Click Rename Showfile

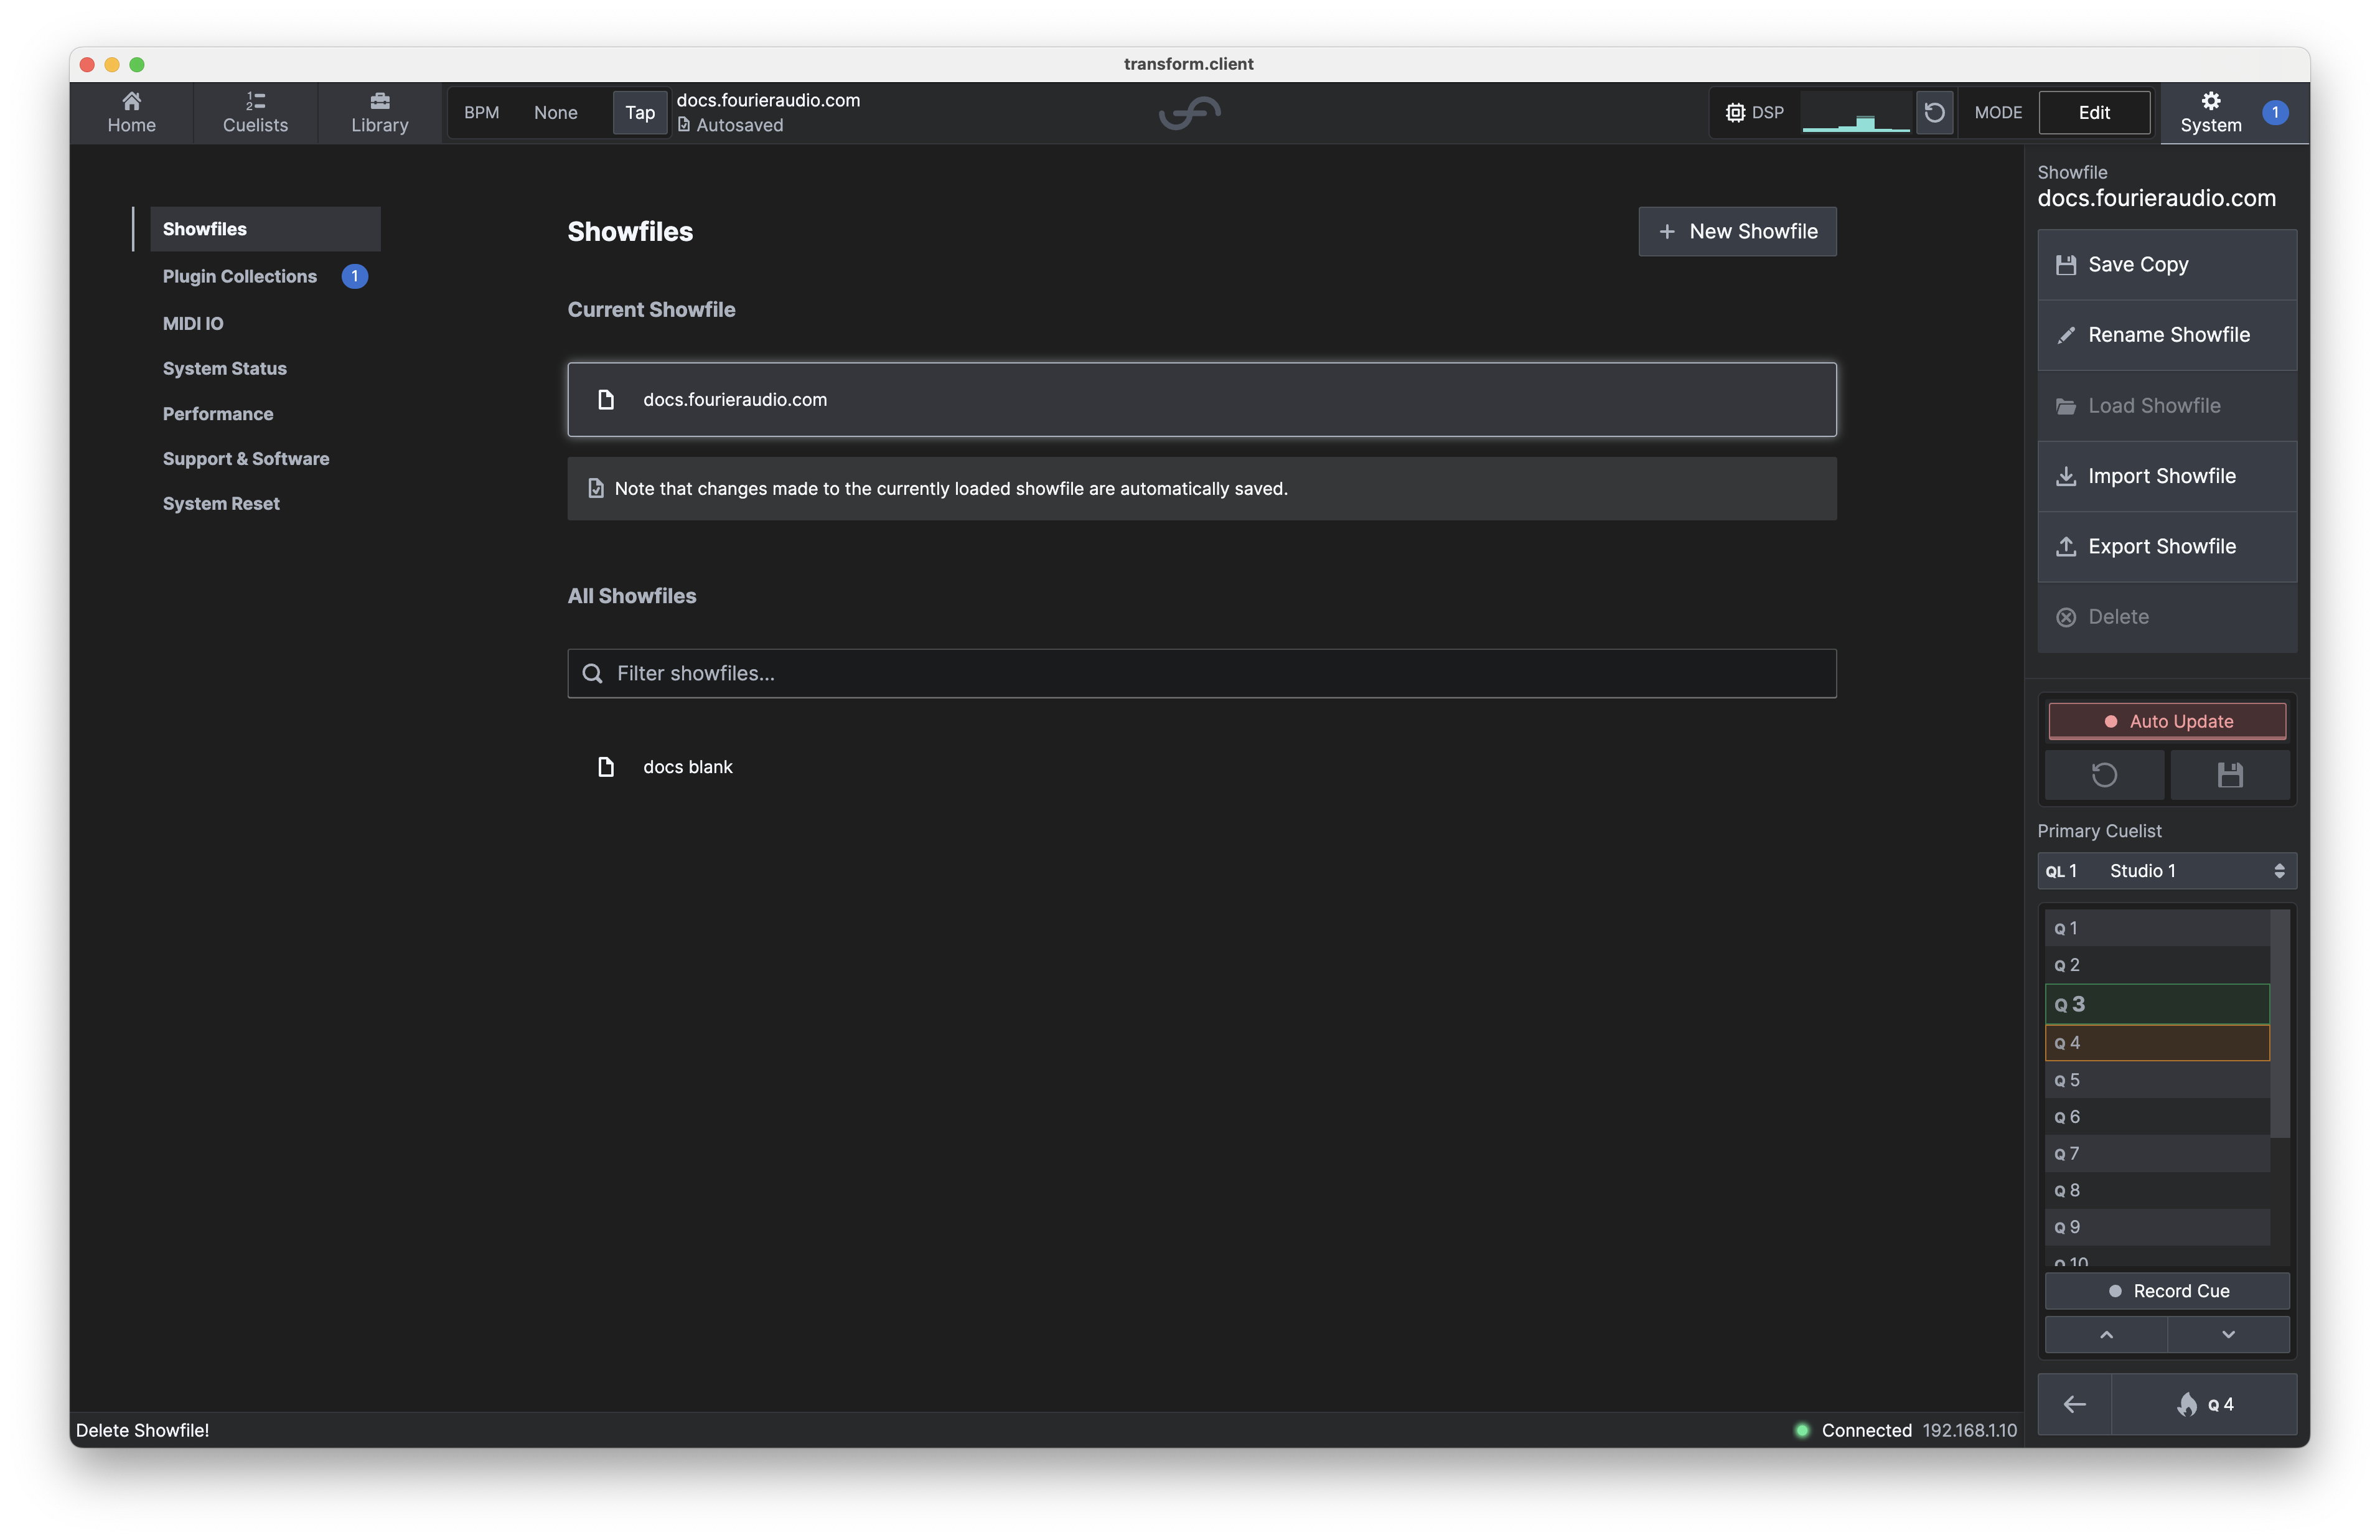click(x=2166, y=335)
